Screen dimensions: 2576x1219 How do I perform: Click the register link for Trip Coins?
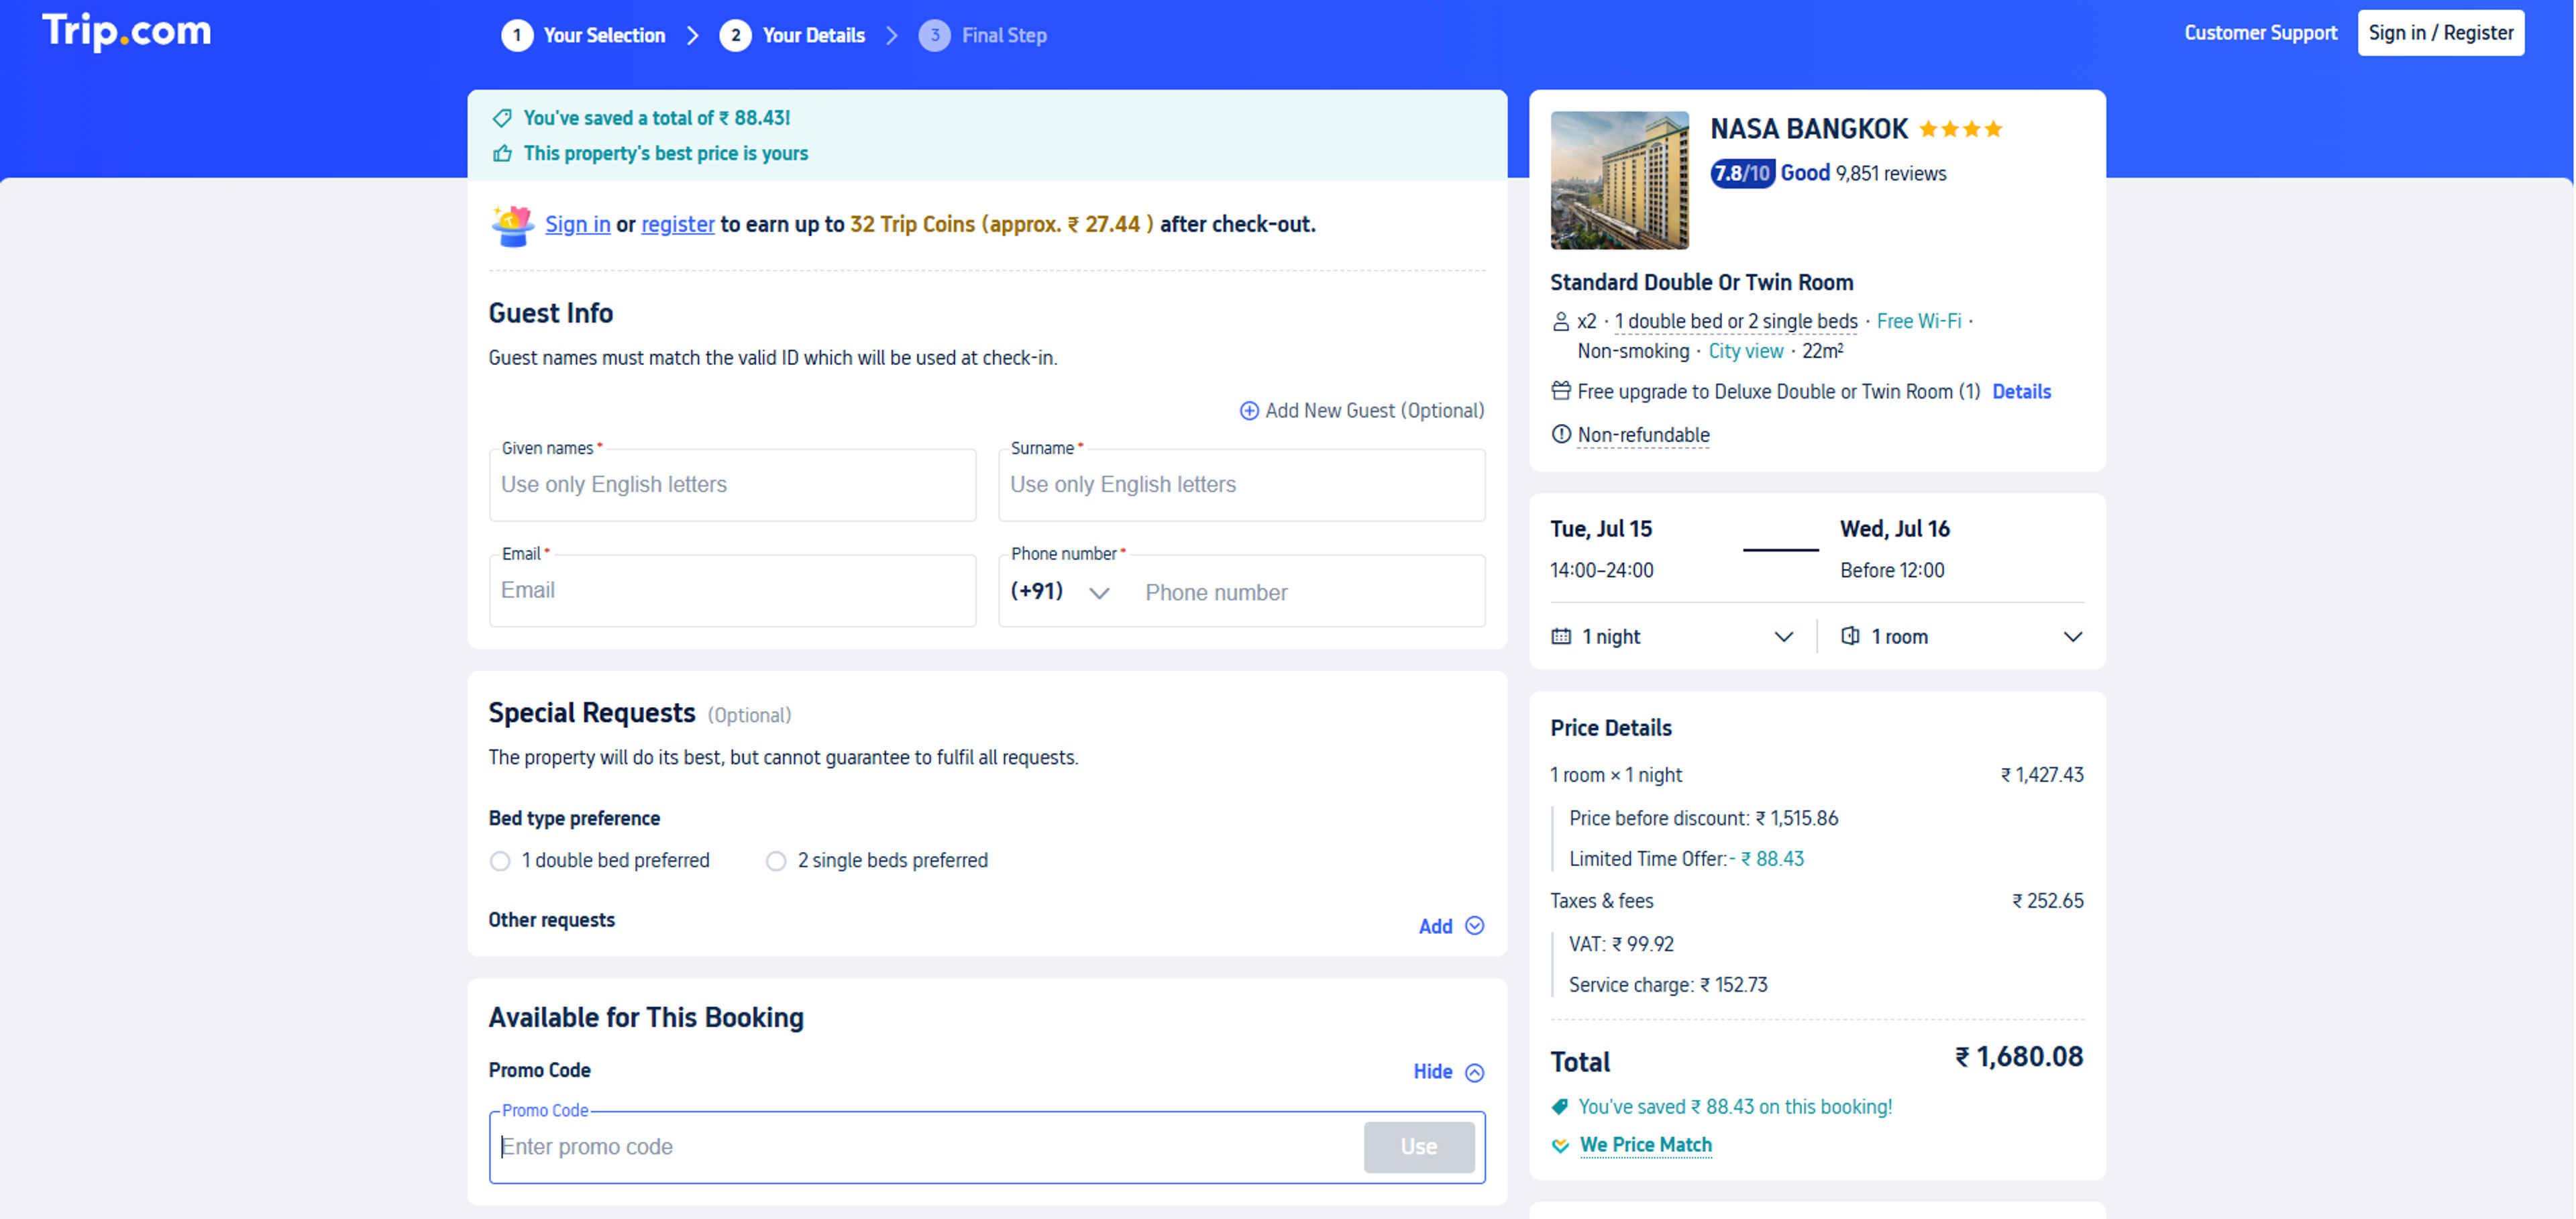677,224
